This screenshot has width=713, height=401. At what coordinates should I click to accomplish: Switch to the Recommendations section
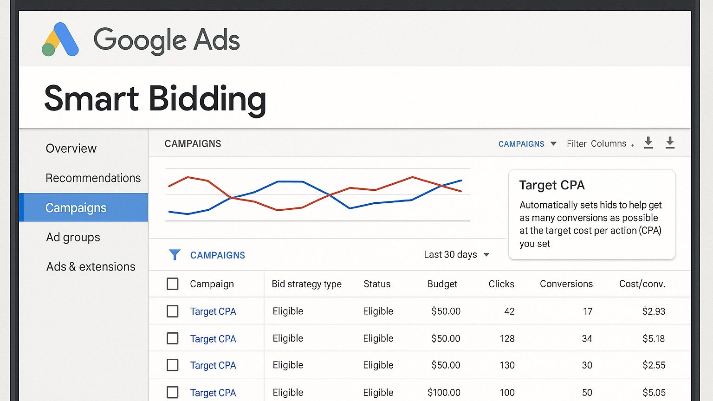tap(93, 178)
